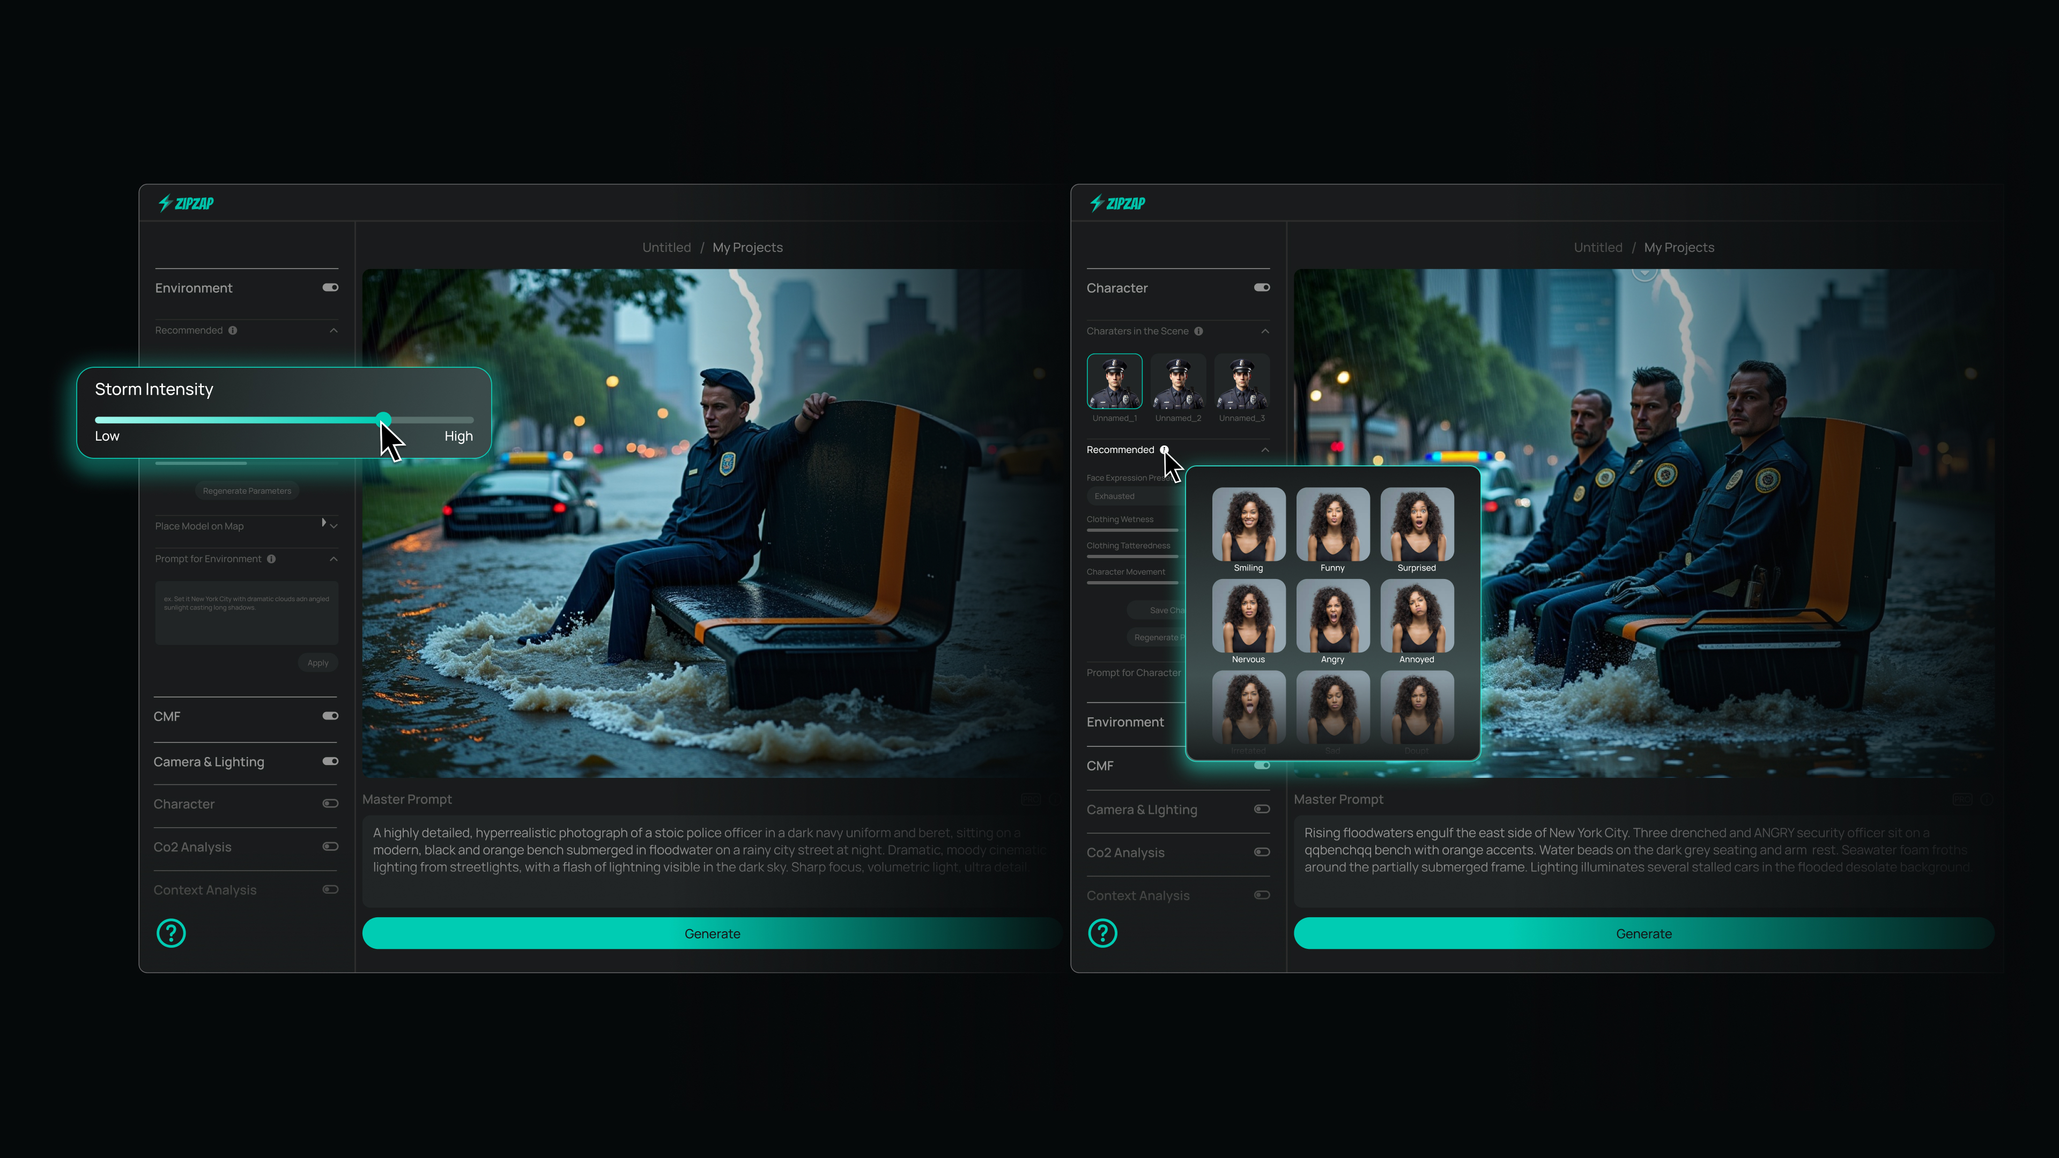Toggle the CMF switch in left panel
The image size is (2059, 1158).
[330, 716]
